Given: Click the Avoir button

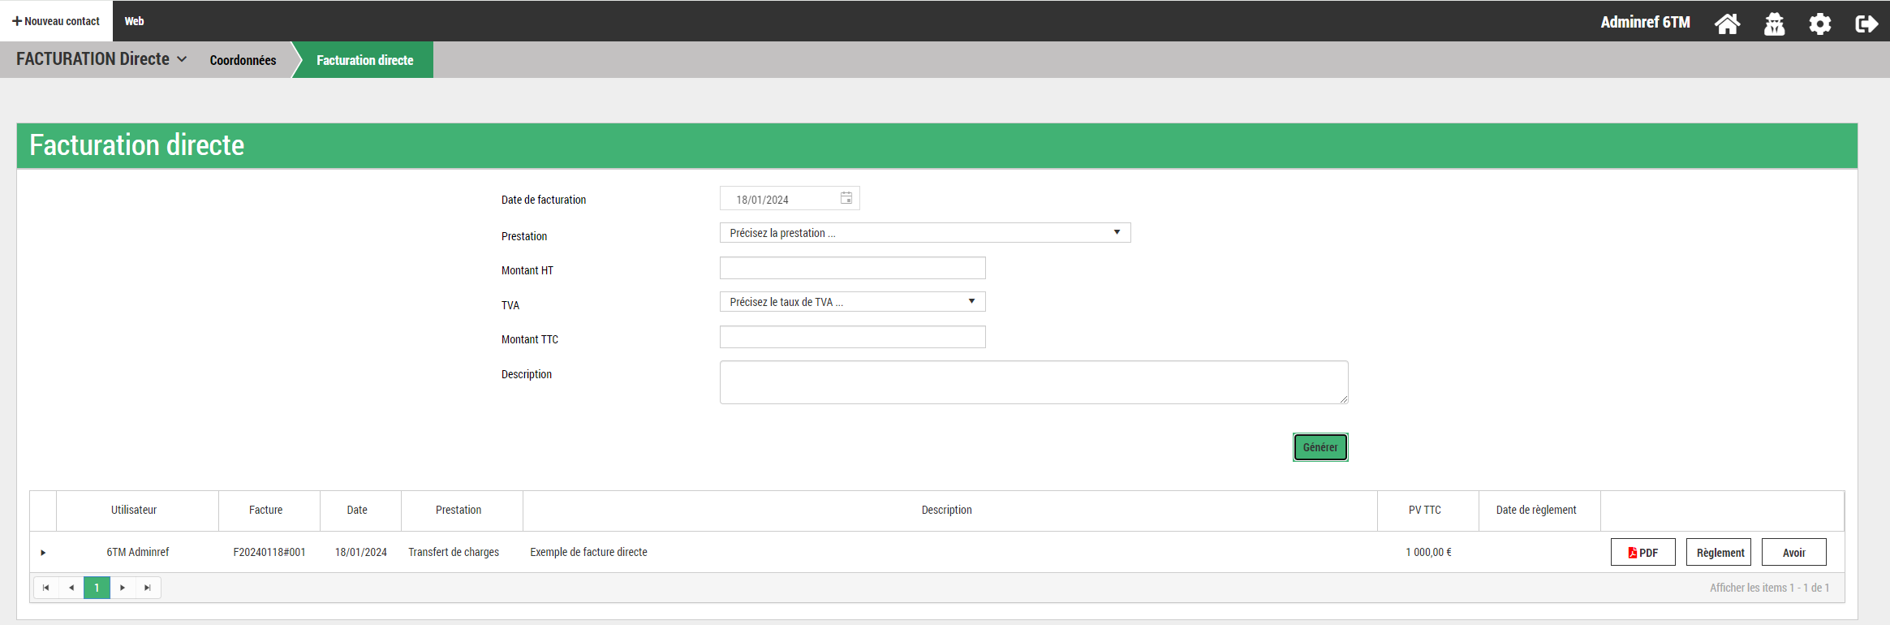Looking at the screenshot, I should pos(1793,553).
